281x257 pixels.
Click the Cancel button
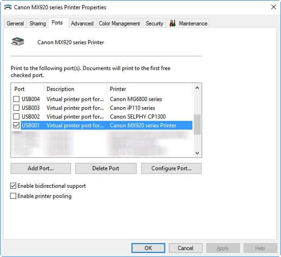(x=185, y=248)
